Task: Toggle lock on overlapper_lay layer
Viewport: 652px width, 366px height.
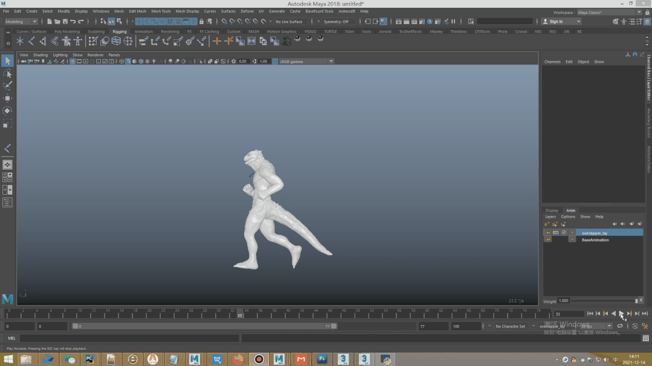Action: tap(547, 233)
